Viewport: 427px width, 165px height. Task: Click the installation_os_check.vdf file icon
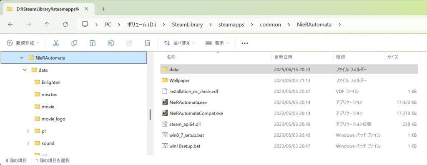click(x=164, y=91)
